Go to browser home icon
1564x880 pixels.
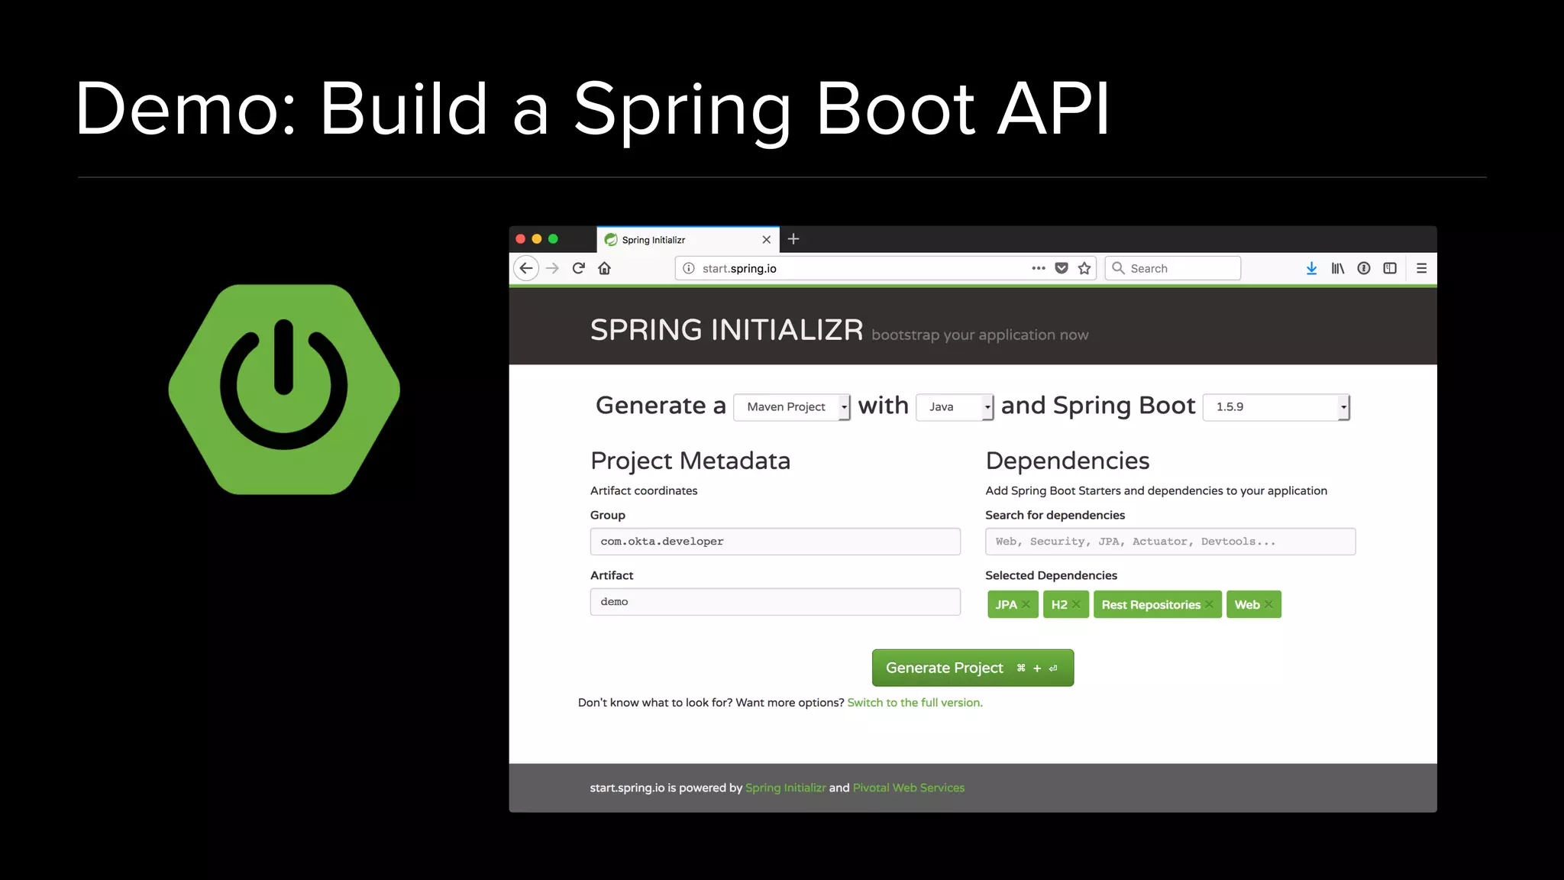coord(605,268)
